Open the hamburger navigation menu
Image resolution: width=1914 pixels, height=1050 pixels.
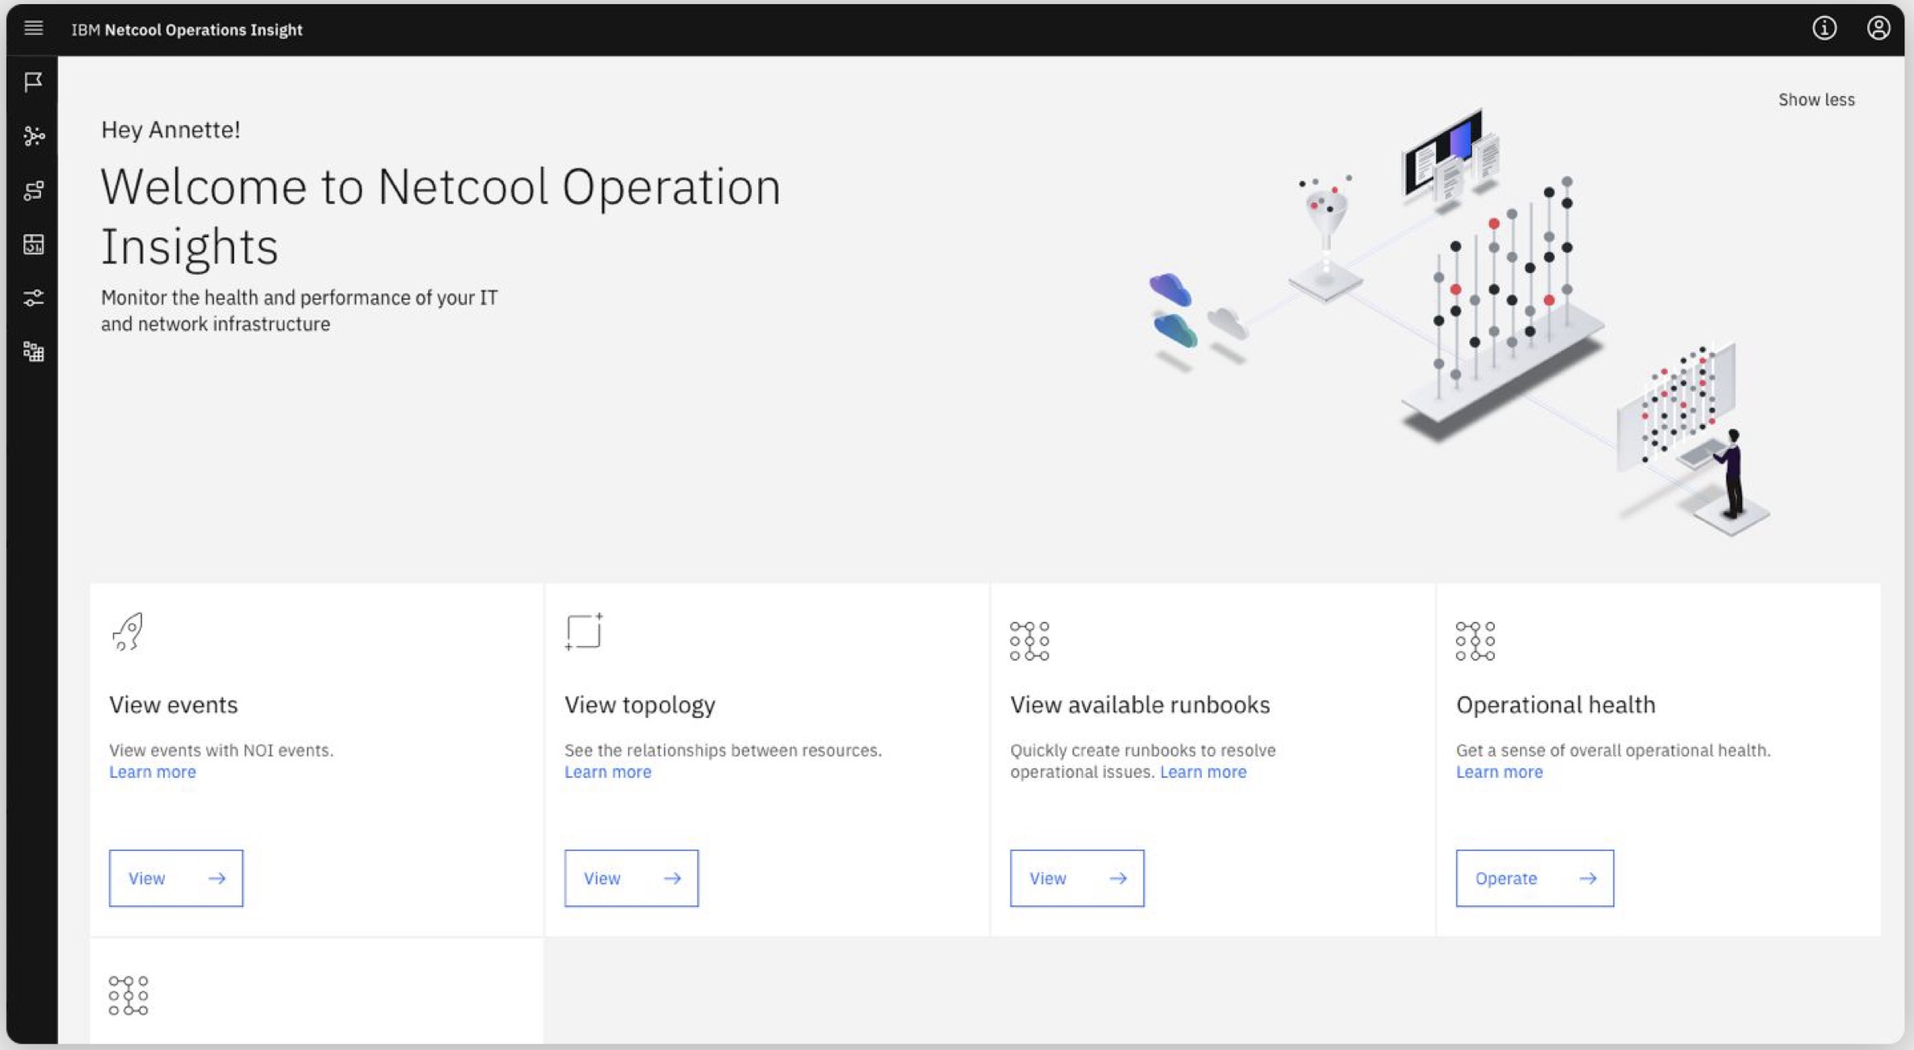click(33, 29)
